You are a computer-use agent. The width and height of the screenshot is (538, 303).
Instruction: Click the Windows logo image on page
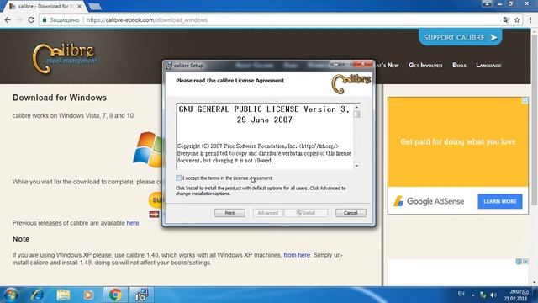pyautogui.click(x=148, y=150)
